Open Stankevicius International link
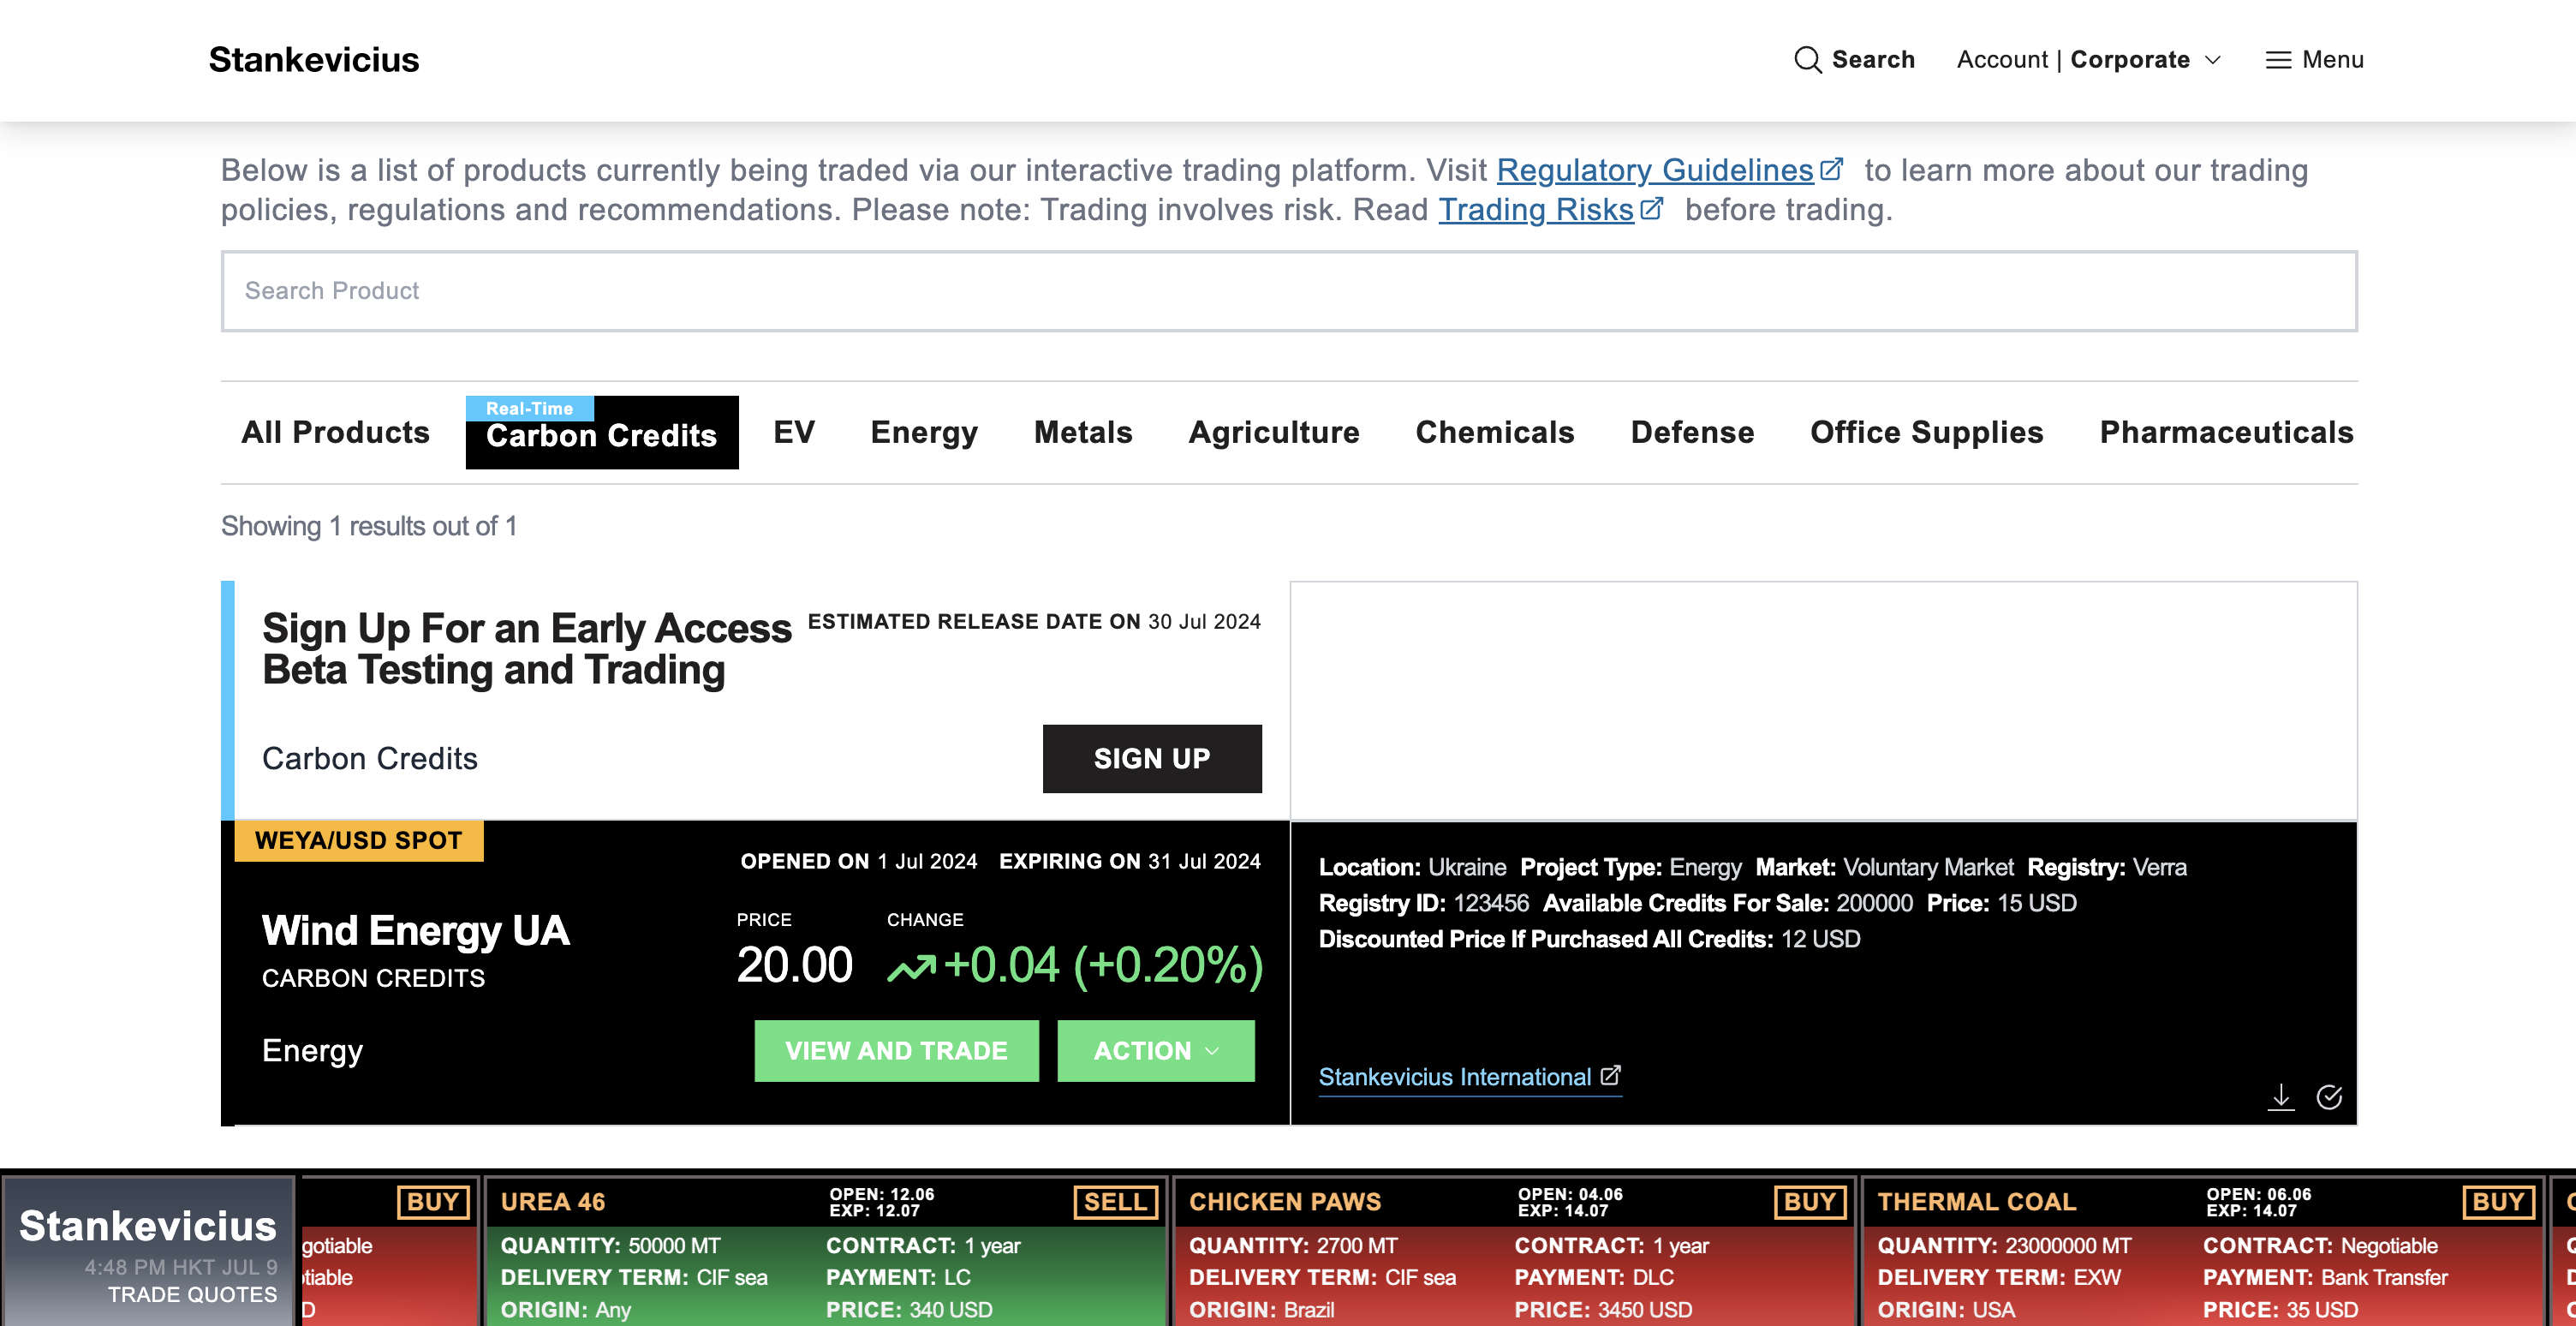This screenshot has height=1326, width=2576. tap(1454, 1077)
